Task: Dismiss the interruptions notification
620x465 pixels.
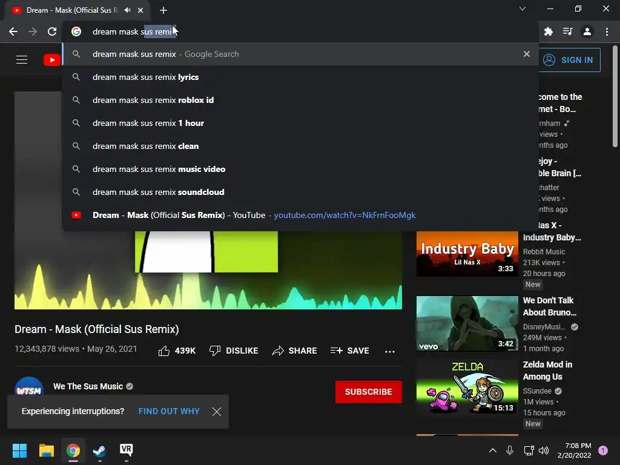Action: pyautogui.click(x=217, y=412)
